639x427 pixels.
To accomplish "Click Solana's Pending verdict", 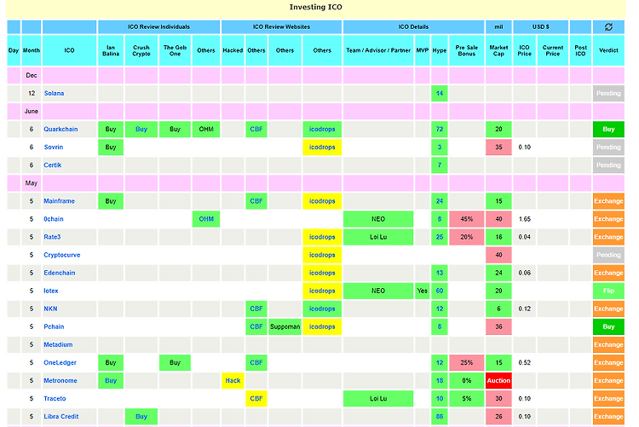I will [x=608, y=94].
